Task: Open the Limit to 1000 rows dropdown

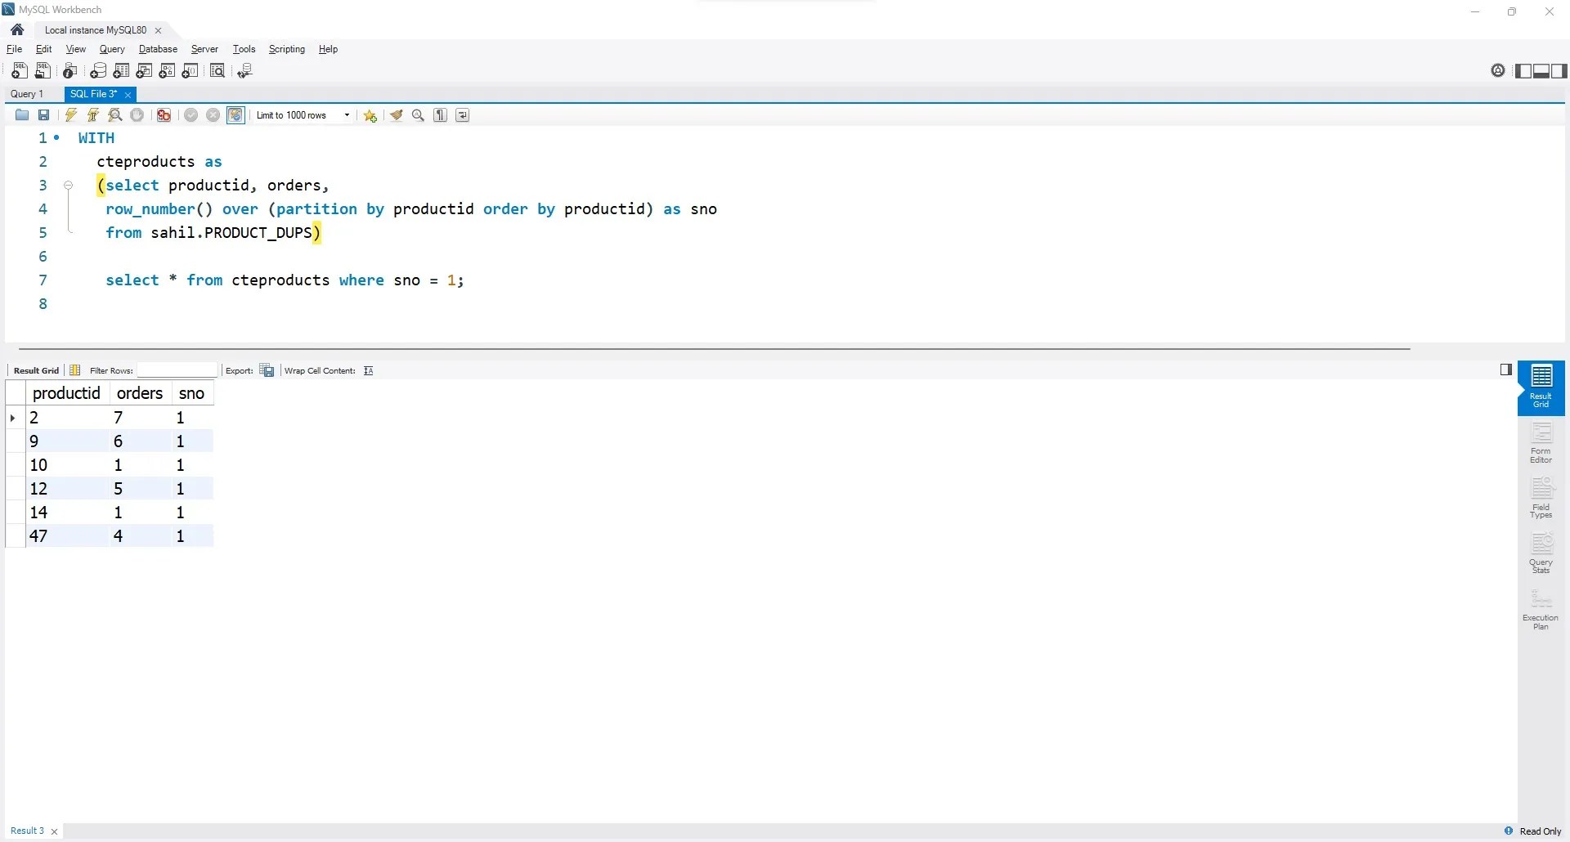Action: [x=347, y=115]
